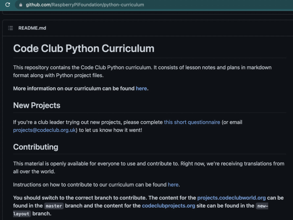The width and height of the screenshot is (293, 220).
Task: Focus the github.com address bar
Action: coord(153,5)
